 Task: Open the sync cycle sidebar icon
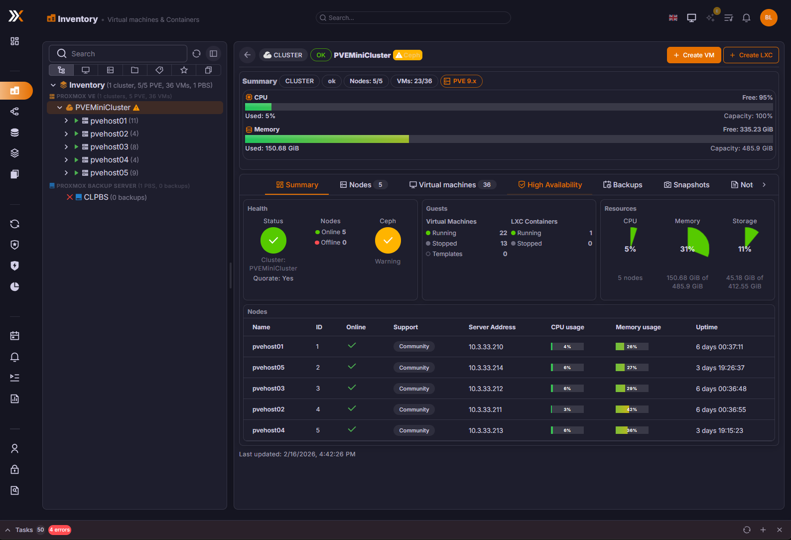point(15,224)
